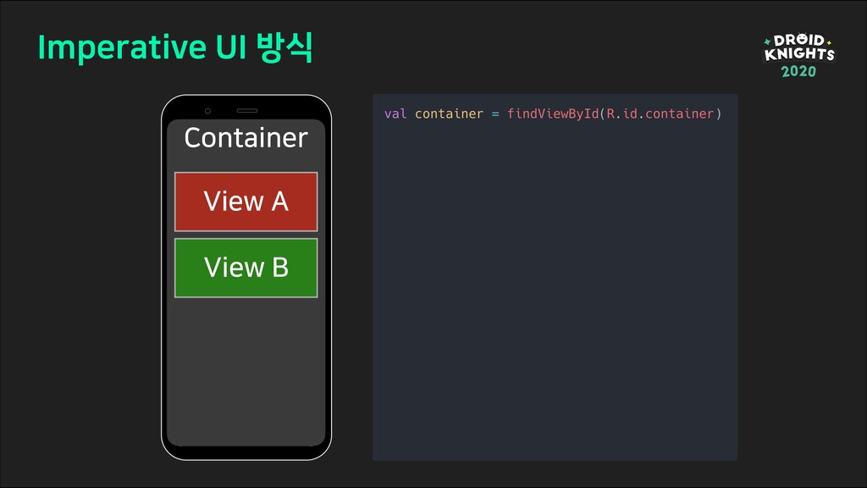Select the Container label on the phone
The image size is (867, 488).
(246, 137)
